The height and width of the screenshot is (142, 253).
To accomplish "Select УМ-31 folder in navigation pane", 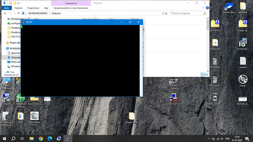I will pyautogui.click(x=14, y=37).
